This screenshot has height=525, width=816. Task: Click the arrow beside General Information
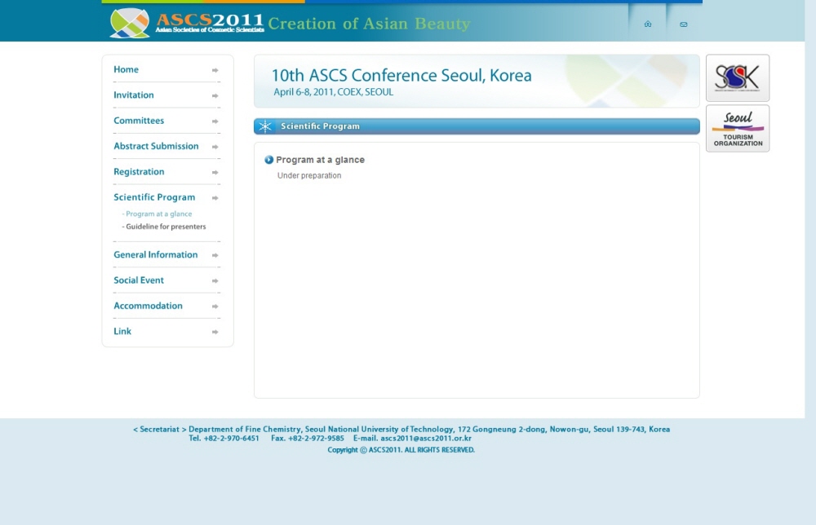coord(215,255)
